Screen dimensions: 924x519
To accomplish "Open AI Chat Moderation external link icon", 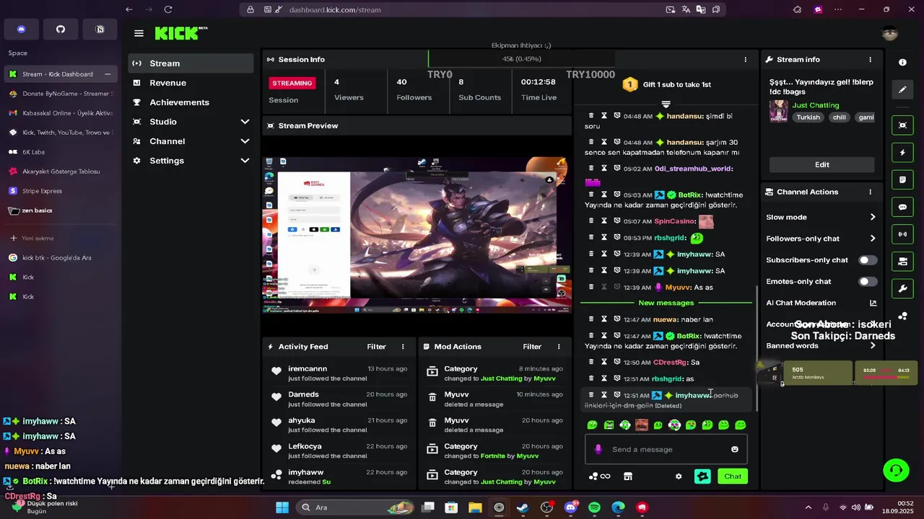I will 873,303.
